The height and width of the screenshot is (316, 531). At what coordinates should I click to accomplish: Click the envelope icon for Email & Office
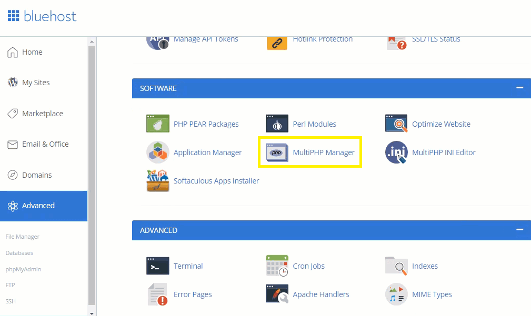[x=13, y=145]
